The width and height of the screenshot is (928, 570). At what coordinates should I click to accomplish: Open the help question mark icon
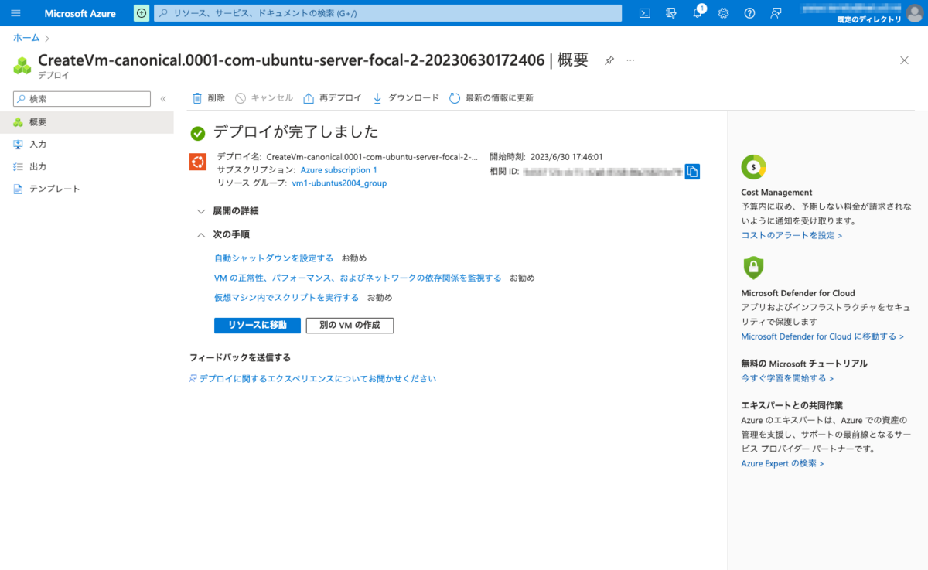749,13
